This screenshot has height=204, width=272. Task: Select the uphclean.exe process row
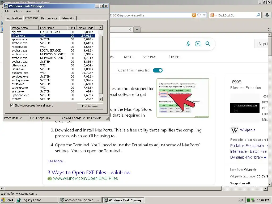coord(53,95)
